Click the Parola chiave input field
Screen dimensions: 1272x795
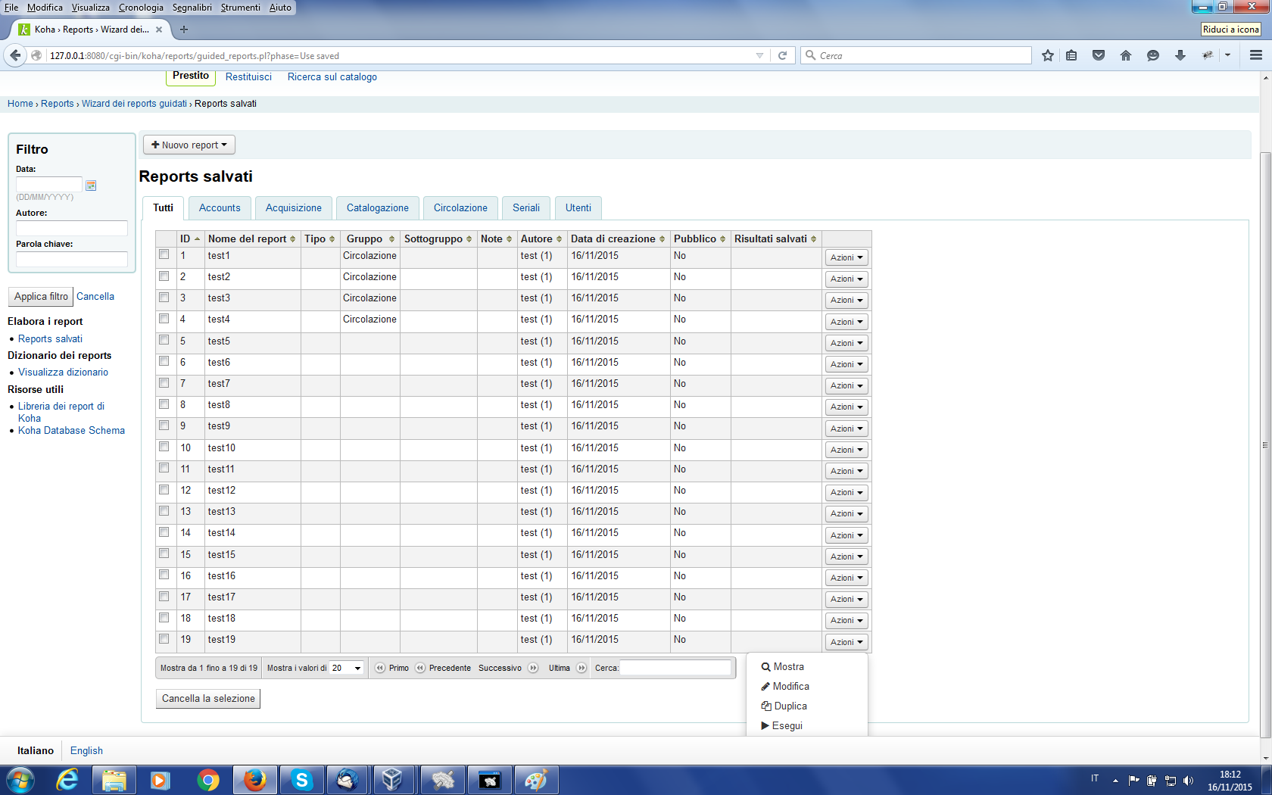coord(72,259)
